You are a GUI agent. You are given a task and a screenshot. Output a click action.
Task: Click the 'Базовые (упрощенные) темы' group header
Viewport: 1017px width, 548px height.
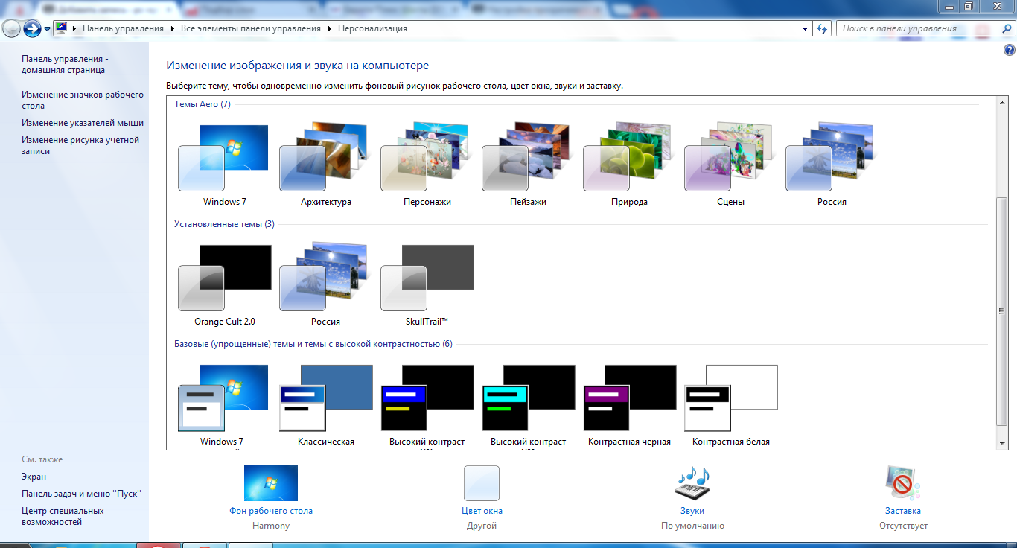(x=313, y=344)
